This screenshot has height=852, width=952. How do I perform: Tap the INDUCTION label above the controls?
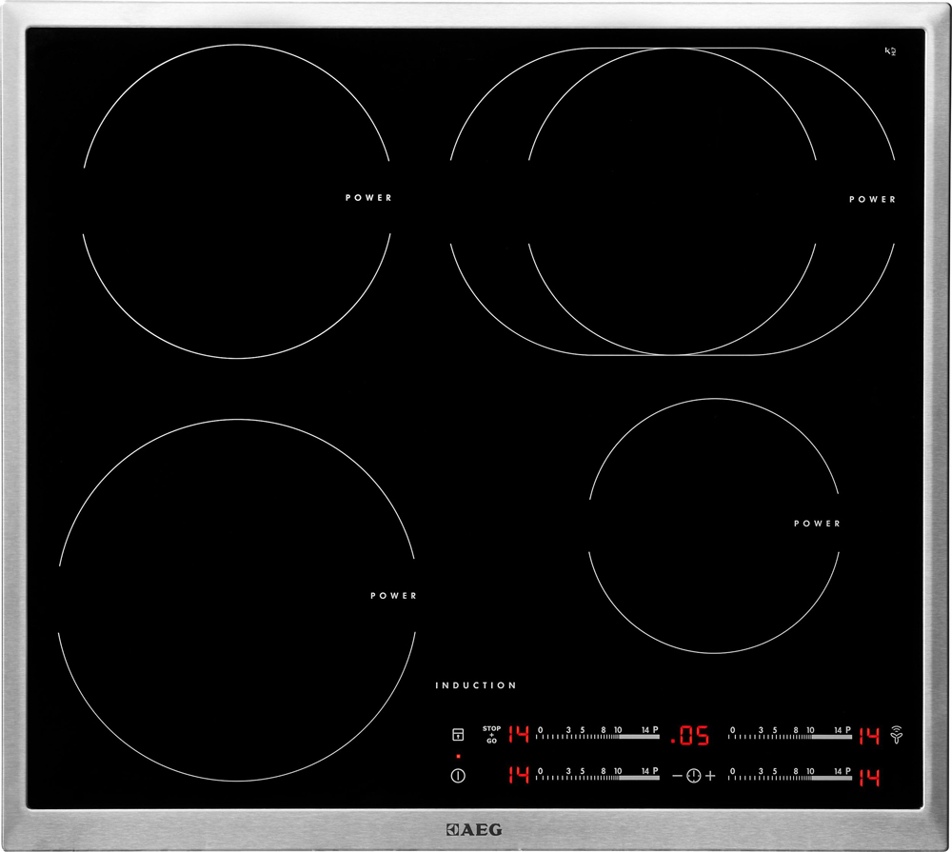pos(475,685)
